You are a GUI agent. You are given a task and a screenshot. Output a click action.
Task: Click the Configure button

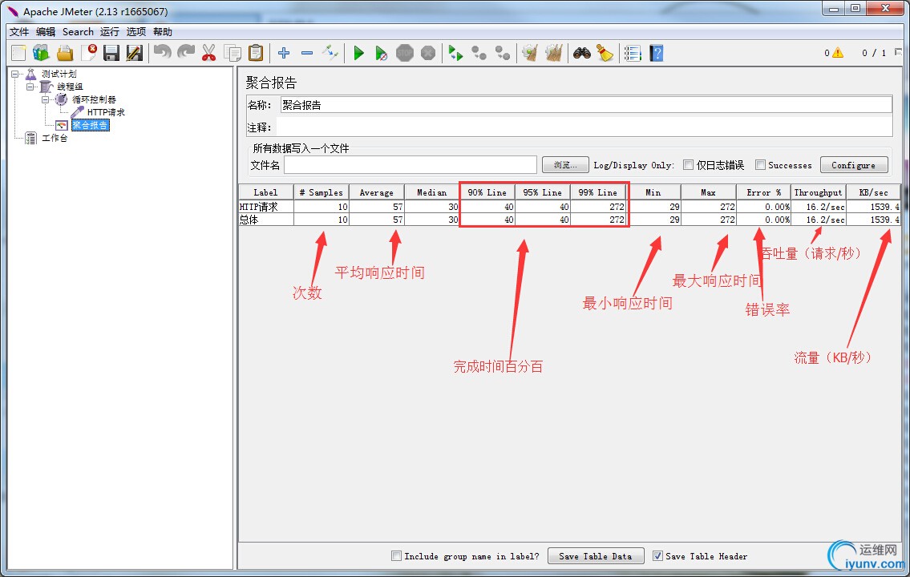pyautogui.click(x=854, y=165)
